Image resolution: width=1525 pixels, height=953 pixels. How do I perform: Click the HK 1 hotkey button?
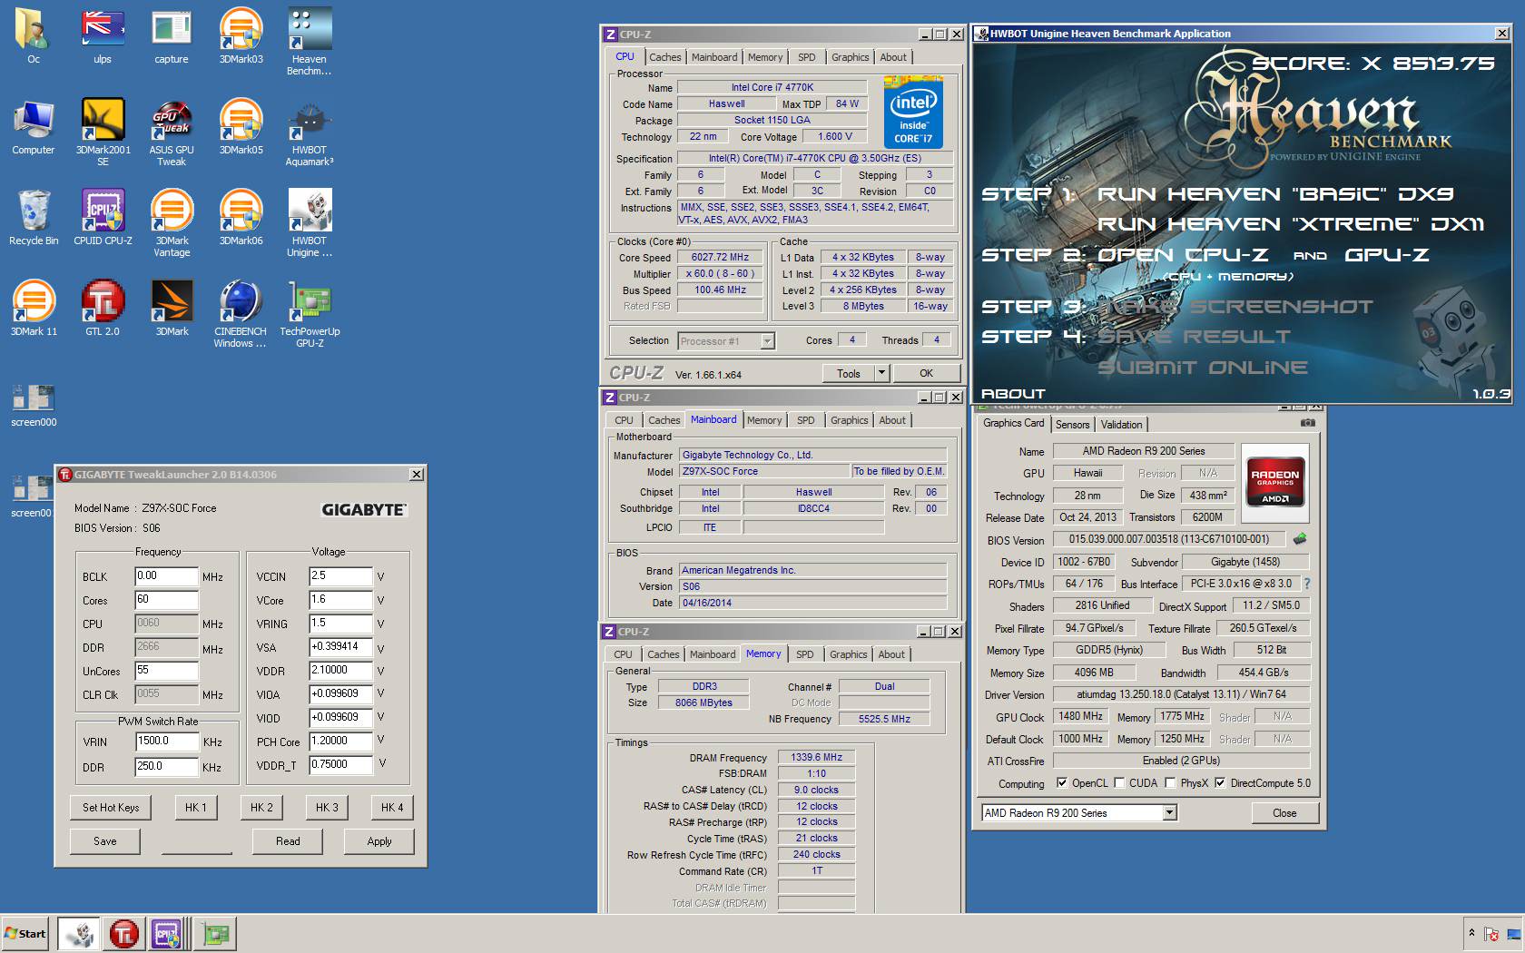pos(196,807)
